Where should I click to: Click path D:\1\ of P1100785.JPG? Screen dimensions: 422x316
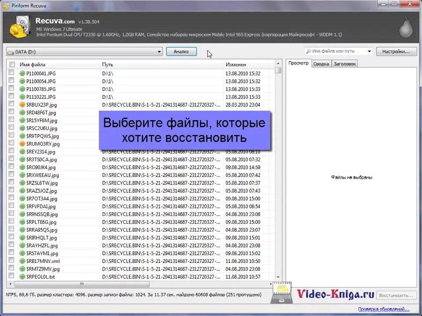(108, 89)
